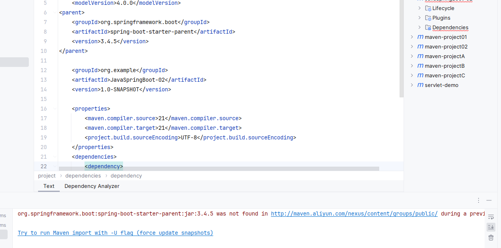Open the three-dot options menu of the bottom panel
This screenshot has width=501, height=248.
pos(479,200)
